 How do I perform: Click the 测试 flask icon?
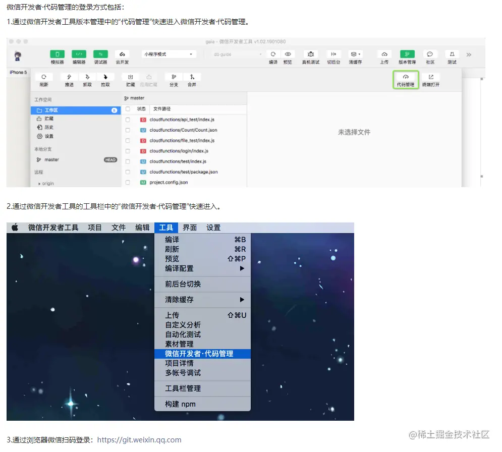(x=452, y=54)
